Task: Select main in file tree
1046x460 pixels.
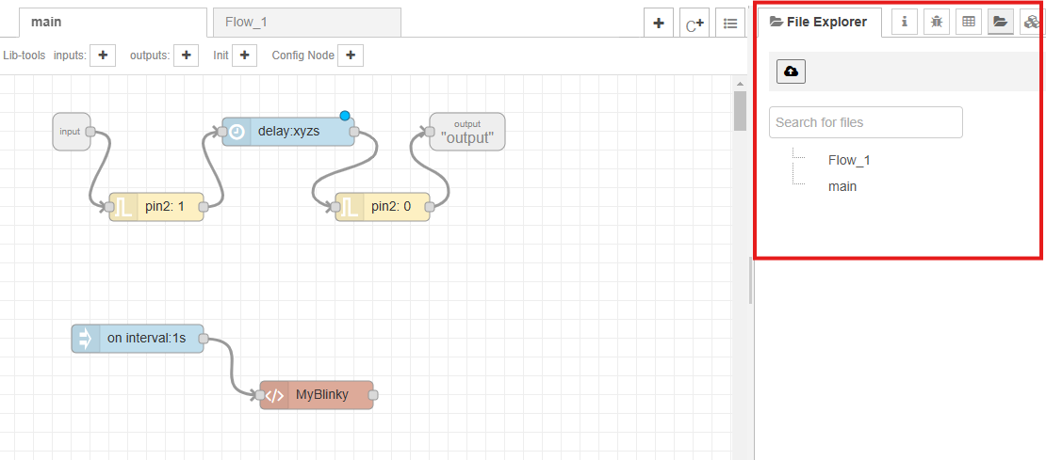Action: (x=842, y=186)
